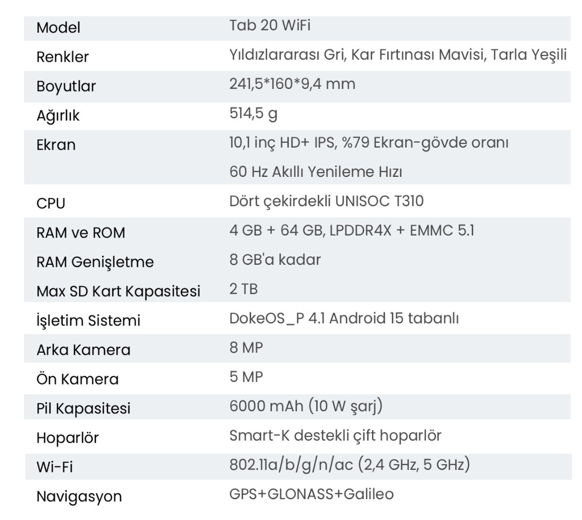
Task: Select the 60 Hz Akıllı Yenileme Hızı line
Action: (x=316, y=172)
